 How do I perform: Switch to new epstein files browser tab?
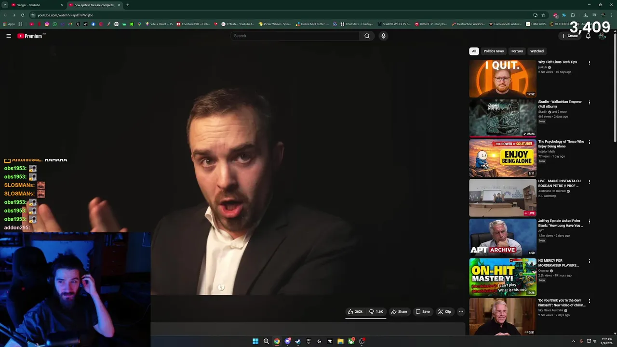(94, 5)
